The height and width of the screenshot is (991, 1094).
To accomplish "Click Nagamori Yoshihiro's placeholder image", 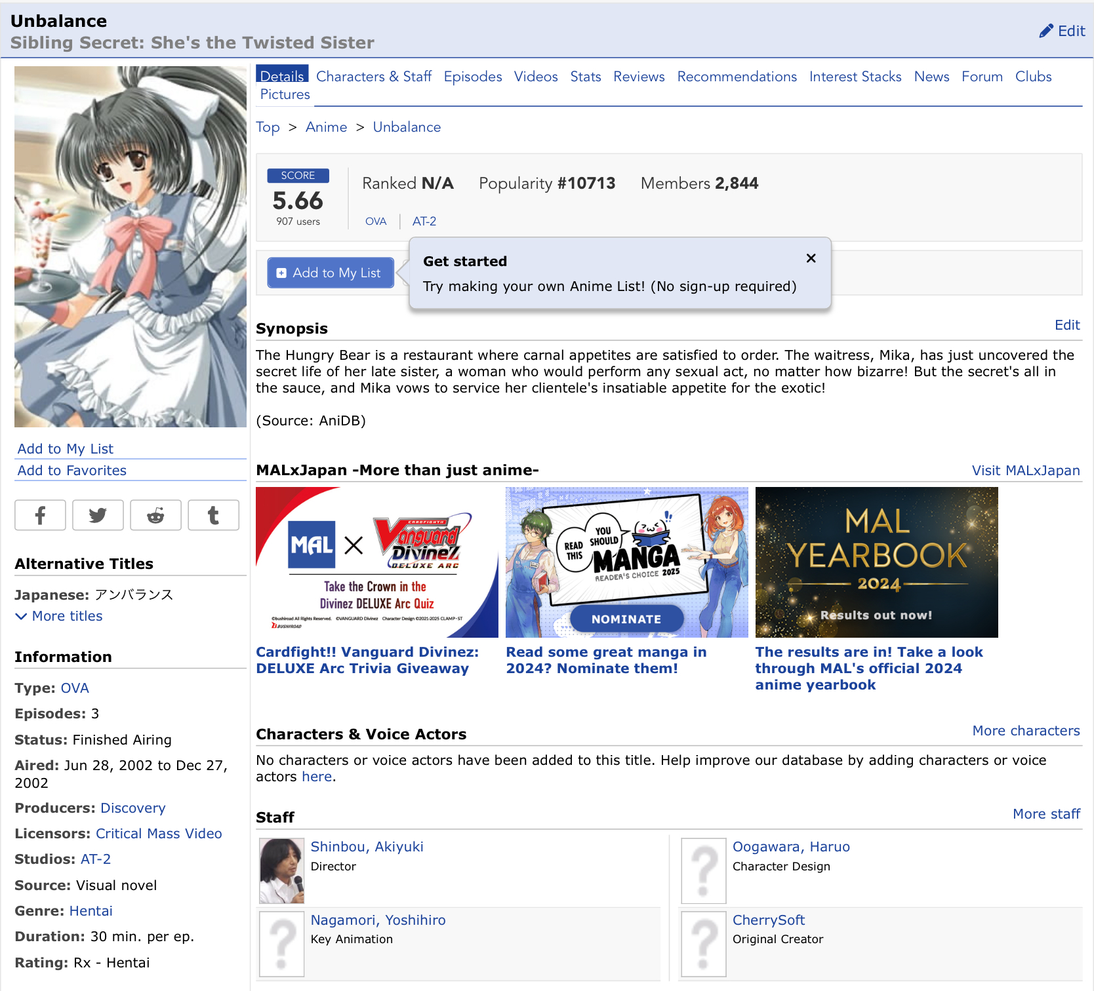I will tap(282, 944).
